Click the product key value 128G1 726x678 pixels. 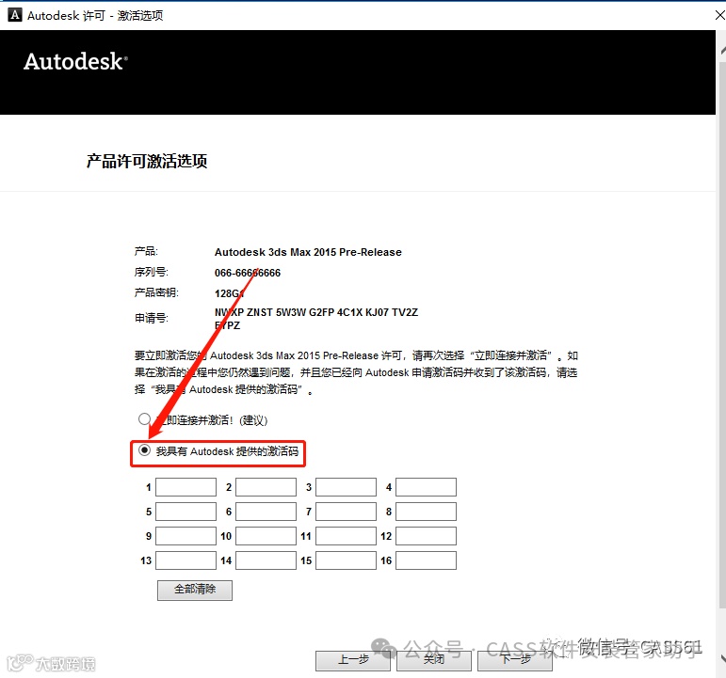[x=229, y=293]
